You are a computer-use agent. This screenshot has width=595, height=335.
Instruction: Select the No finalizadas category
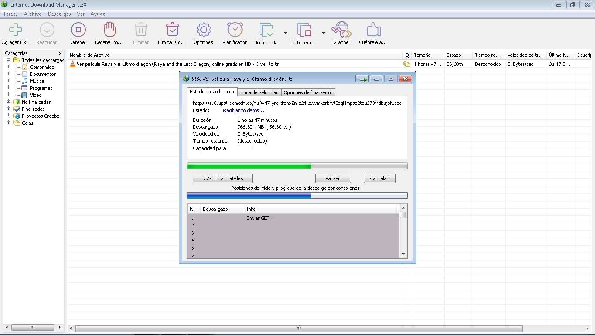point(36,102)
